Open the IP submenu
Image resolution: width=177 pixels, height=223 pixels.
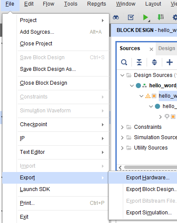56,138
